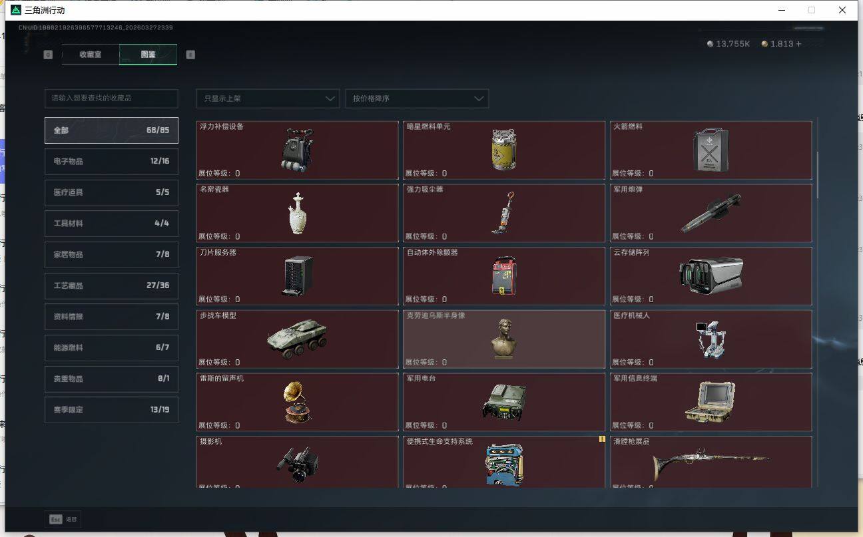
Task: Choose the 雷斯的留声机 gramophone item
Action: click(x=298, y=402)
